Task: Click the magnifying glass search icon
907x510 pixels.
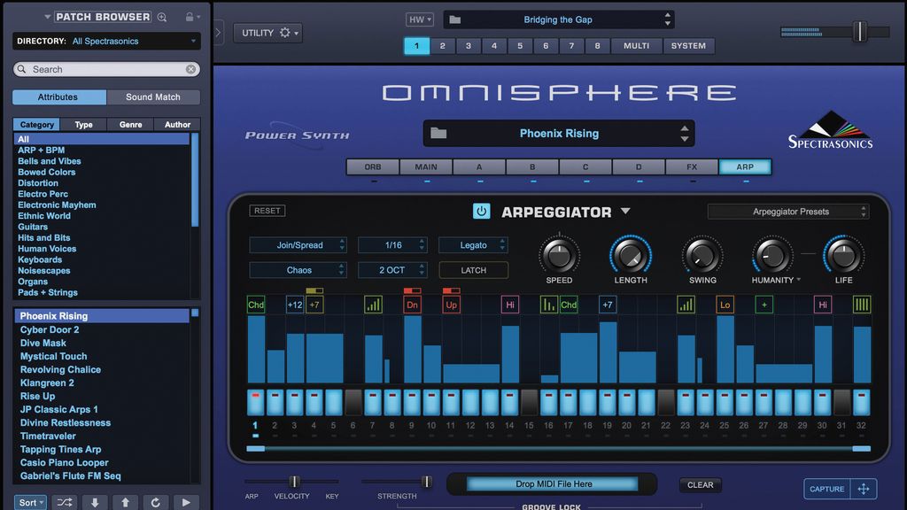Action: (161, 16)
